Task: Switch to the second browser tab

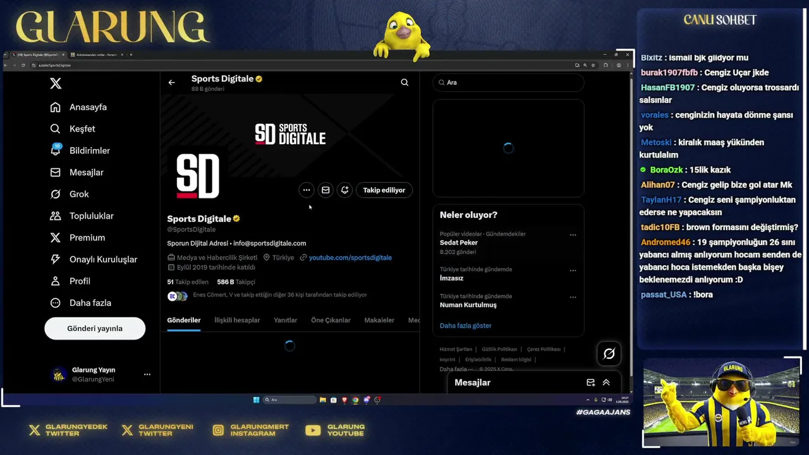Action: (96, 55)
